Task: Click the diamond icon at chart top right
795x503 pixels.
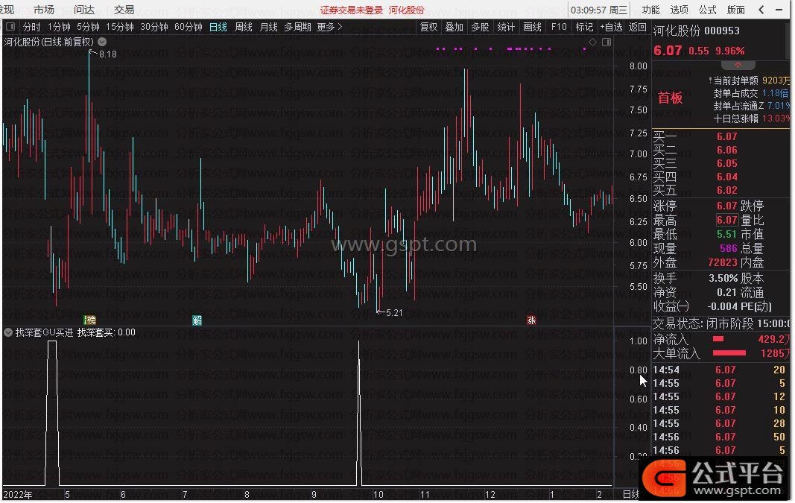Action: (x=592, y=42)
